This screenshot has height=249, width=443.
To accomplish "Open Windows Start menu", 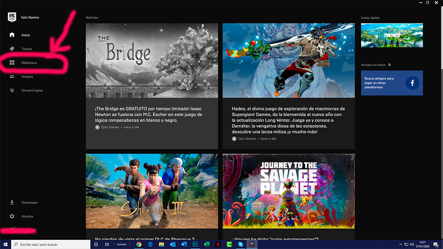I will 5,244.
